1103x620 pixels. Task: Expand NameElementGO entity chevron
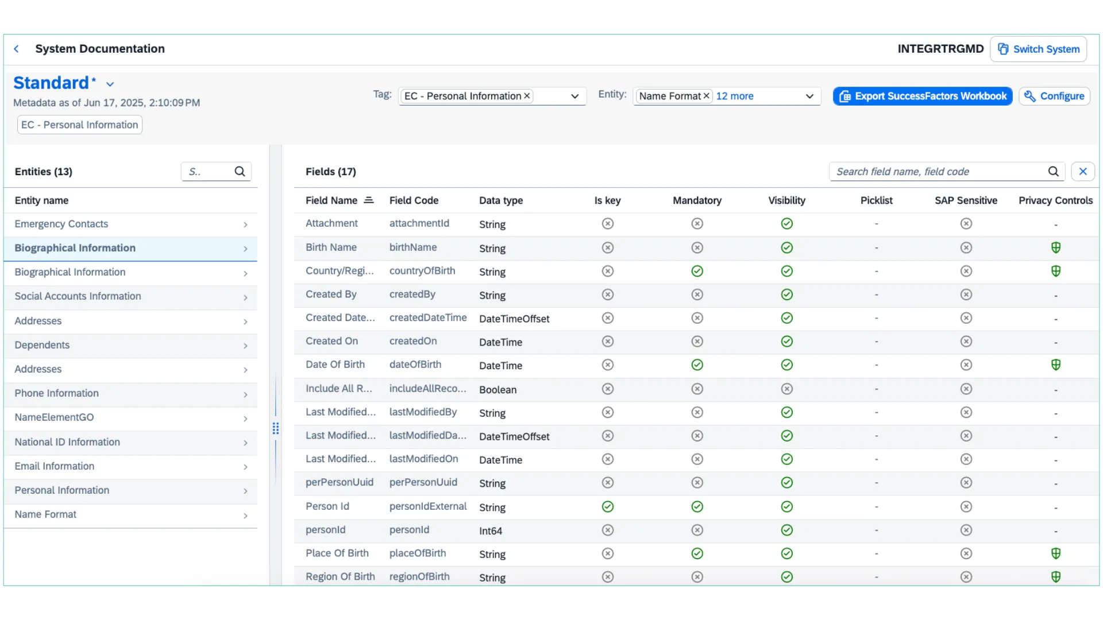[x=245, y=418]
